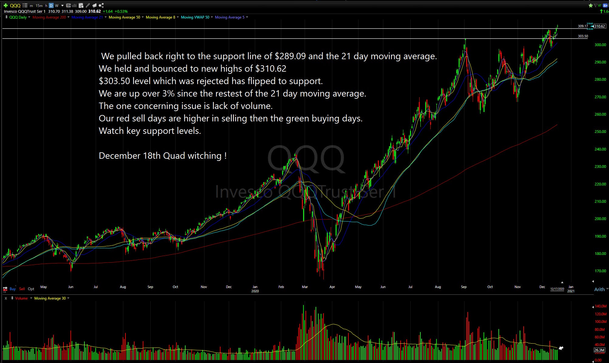Toggle the gray flag icon

point(595,5)
